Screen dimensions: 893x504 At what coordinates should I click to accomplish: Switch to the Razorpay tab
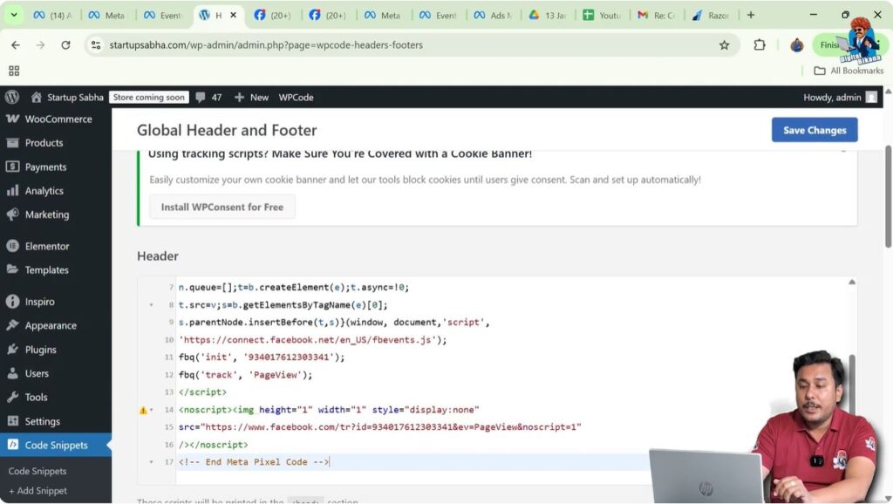(x=712, y=16)
